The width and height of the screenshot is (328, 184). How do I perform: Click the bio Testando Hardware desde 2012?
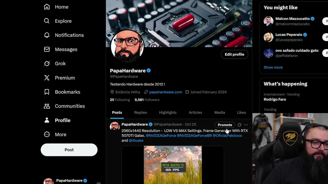coord(137,84)
